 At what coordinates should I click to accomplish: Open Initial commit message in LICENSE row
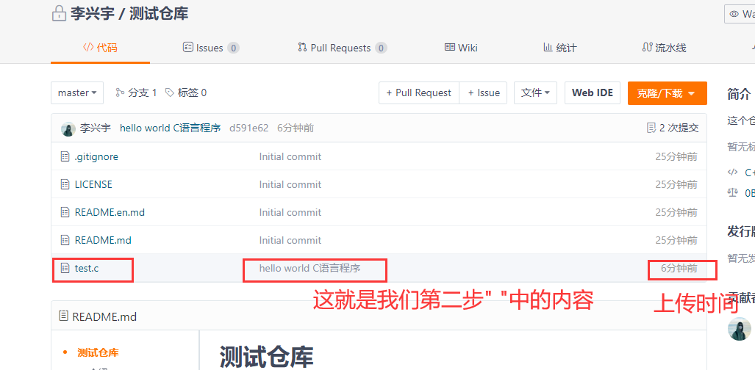290,184
